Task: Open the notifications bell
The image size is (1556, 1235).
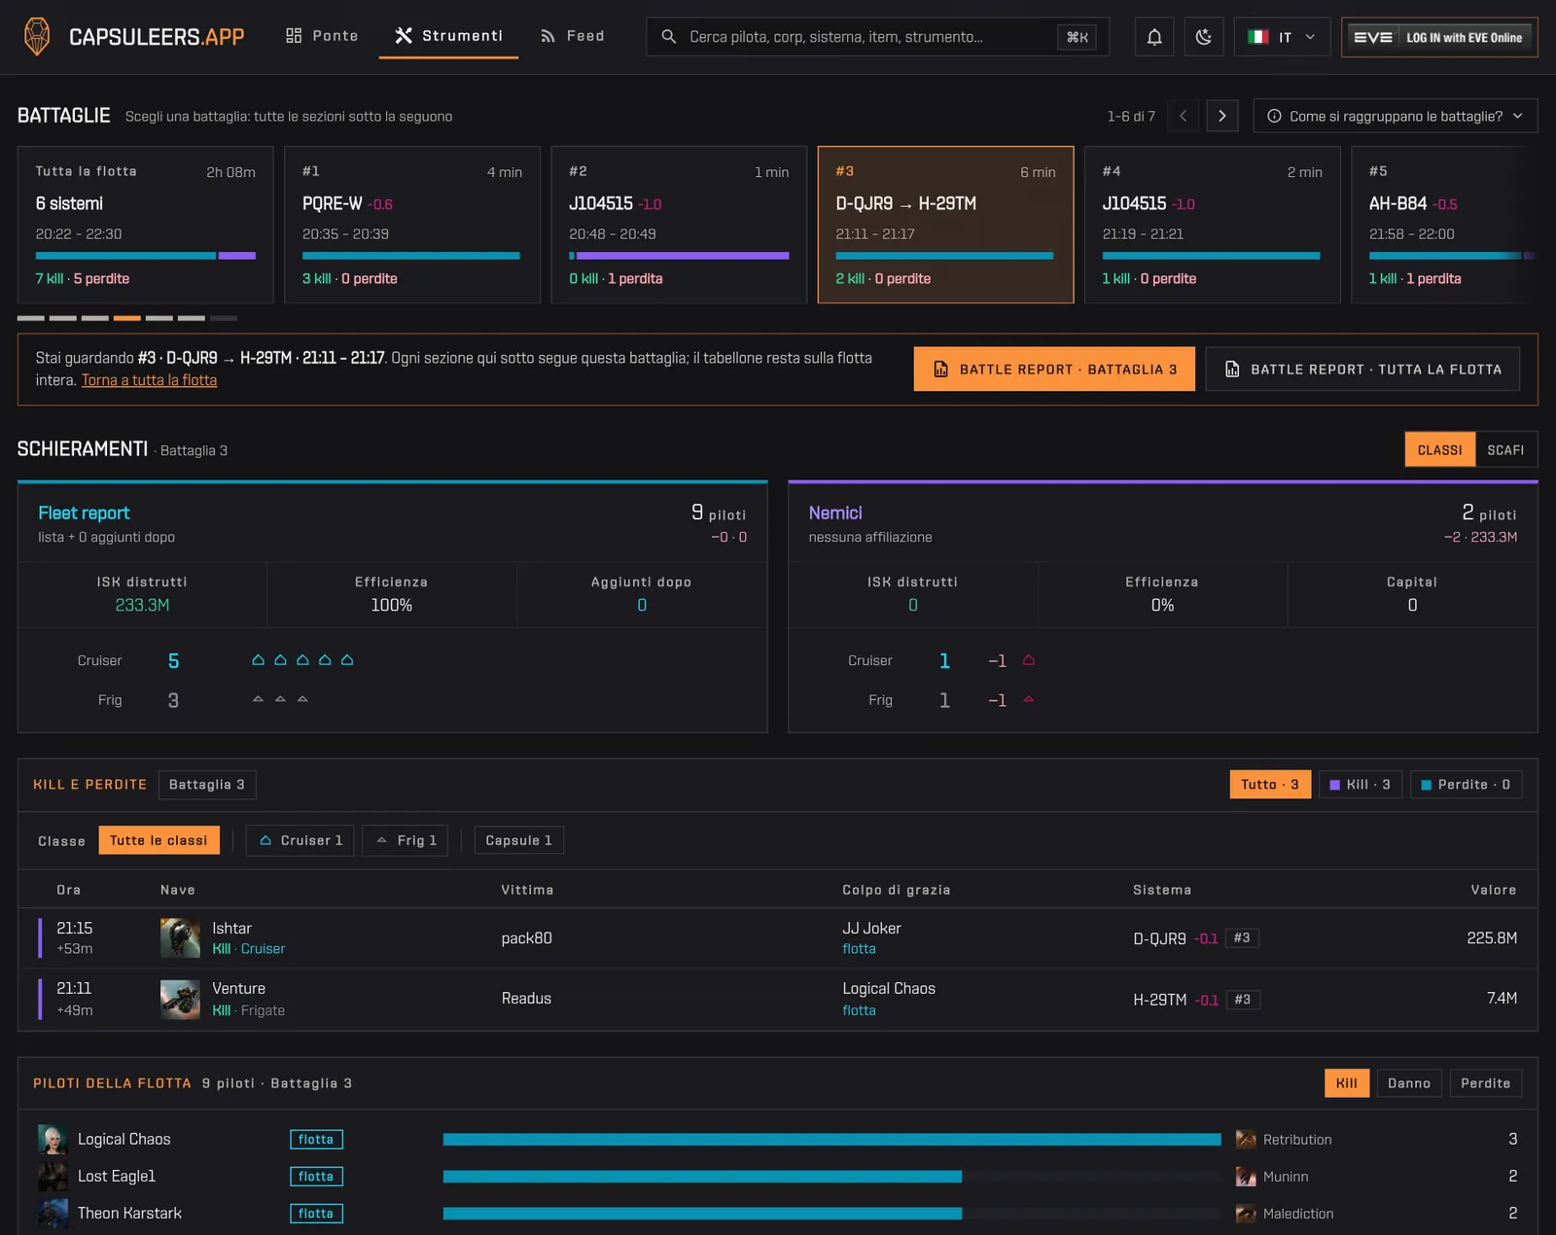Action: click(1154, 37)
